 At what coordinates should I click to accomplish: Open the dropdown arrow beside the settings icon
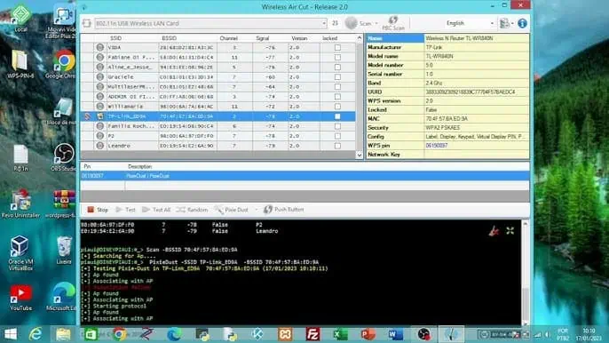click(x=513, y=23)
